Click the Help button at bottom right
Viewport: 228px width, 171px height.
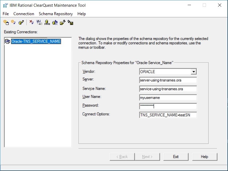tap(205, 157)
